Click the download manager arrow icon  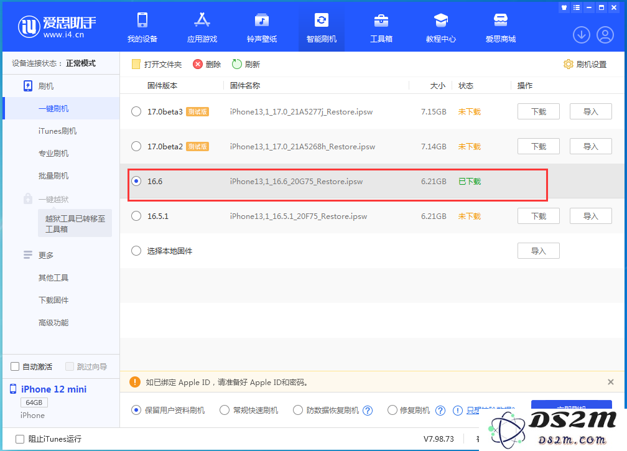coord(582,35)
